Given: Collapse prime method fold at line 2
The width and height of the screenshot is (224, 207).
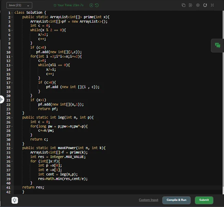Looking at the screenshot, I should point(12,17).
